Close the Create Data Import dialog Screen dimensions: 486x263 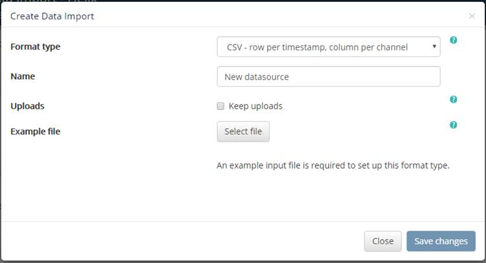383,241
